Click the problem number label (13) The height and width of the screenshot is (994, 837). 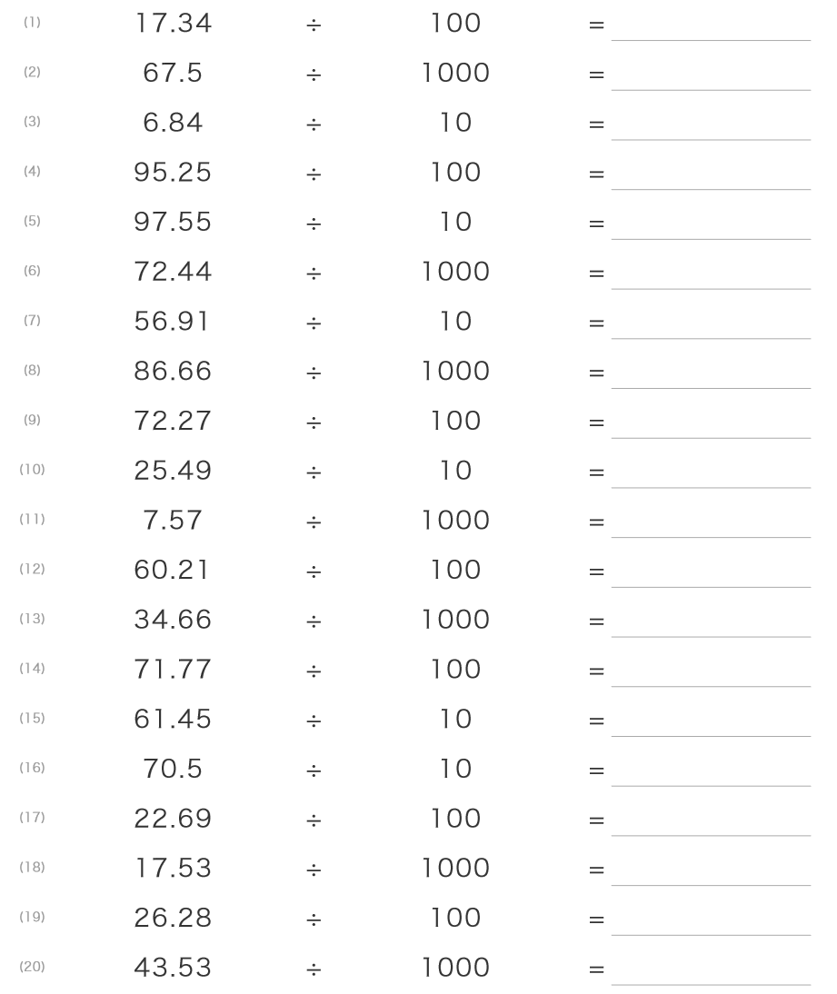coord(32,619)
